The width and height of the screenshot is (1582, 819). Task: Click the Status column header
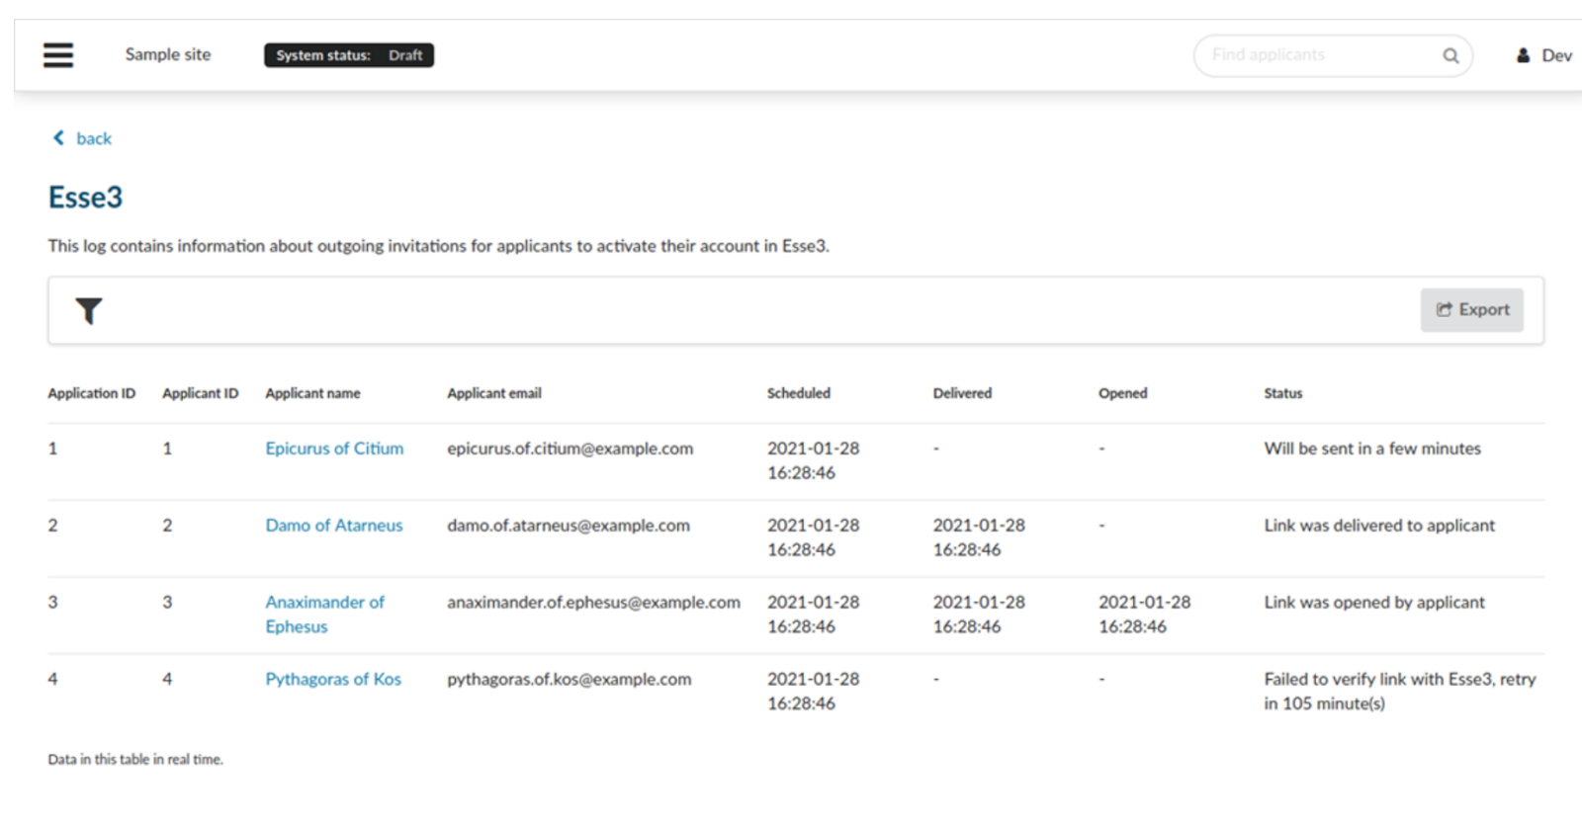coord(1283,393)
